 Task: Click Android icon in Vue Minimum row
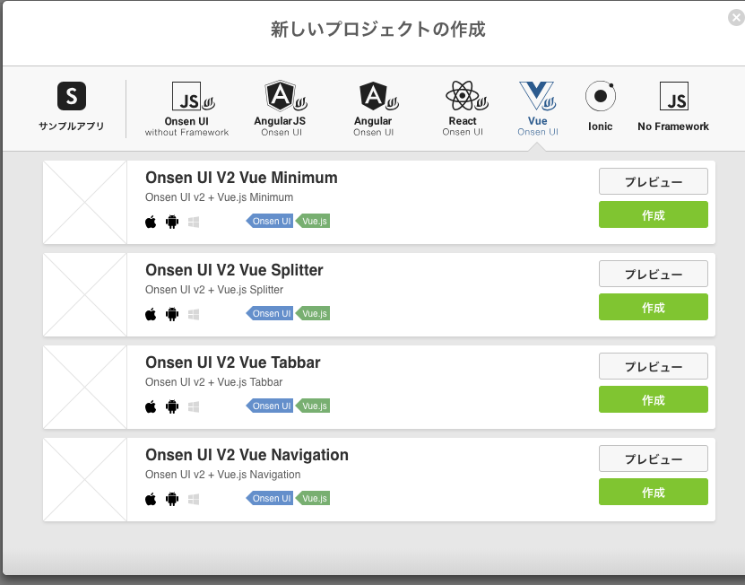(172, 222)
